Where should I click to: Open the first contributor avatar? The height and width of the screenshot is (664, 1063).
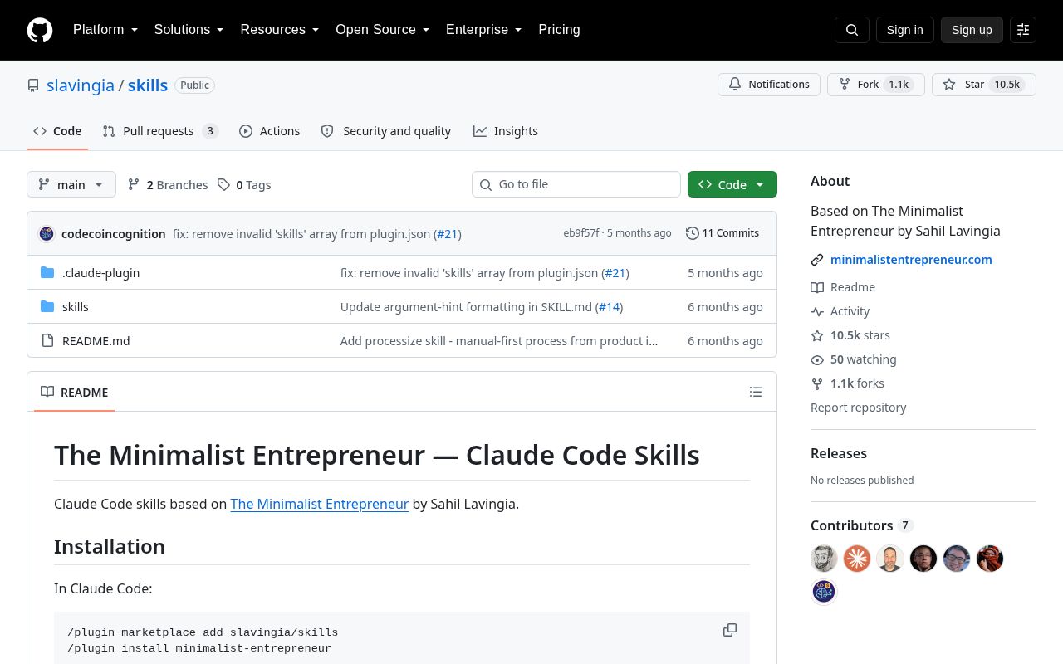click(824, 559)
